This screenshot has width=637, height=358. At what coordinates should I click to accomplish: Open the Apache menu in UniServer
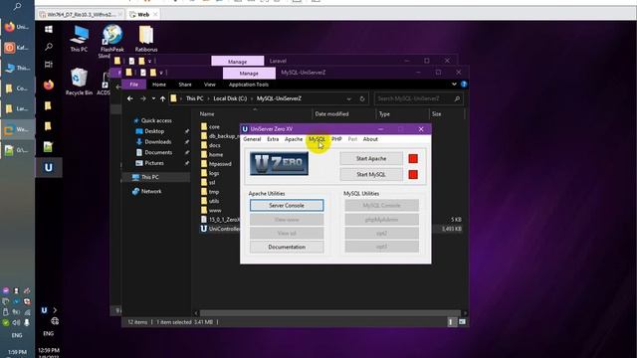point(294,139)
